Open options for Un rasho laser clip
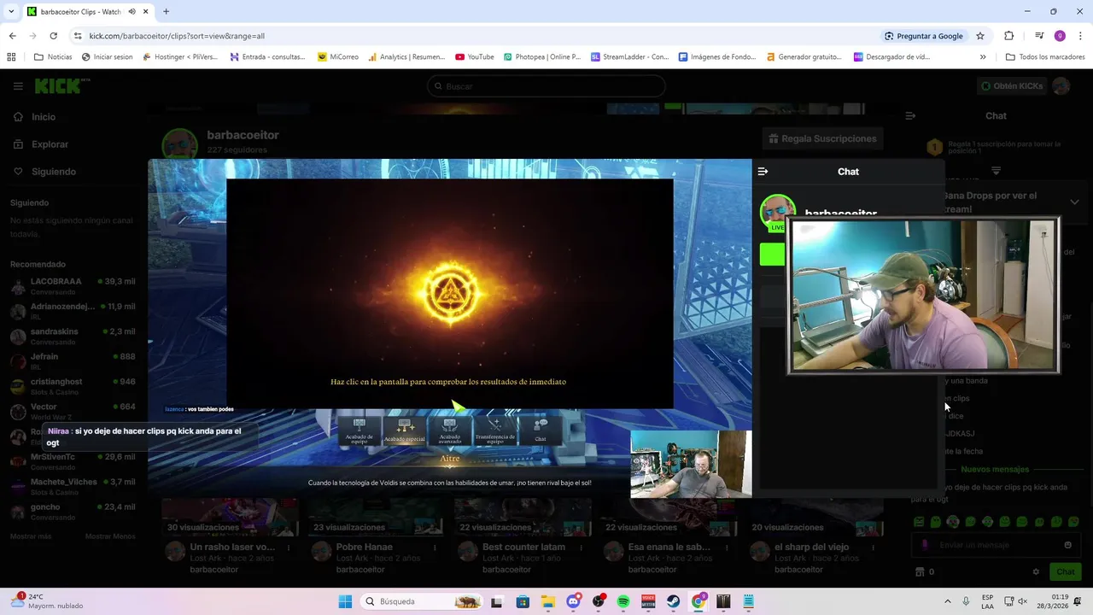Screen dimensions: 1093x615 (x=289, y=548)
